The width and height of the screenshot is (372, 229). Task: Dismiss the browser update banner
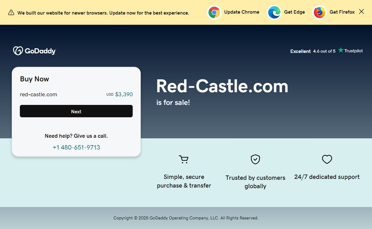(x=361, y=12)
